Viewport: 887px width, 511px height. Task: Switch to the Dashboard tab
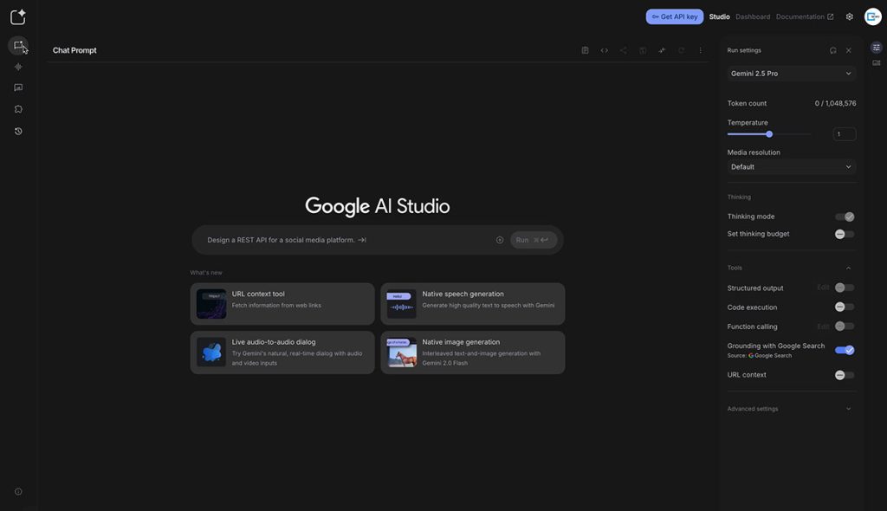pos(753,16)
